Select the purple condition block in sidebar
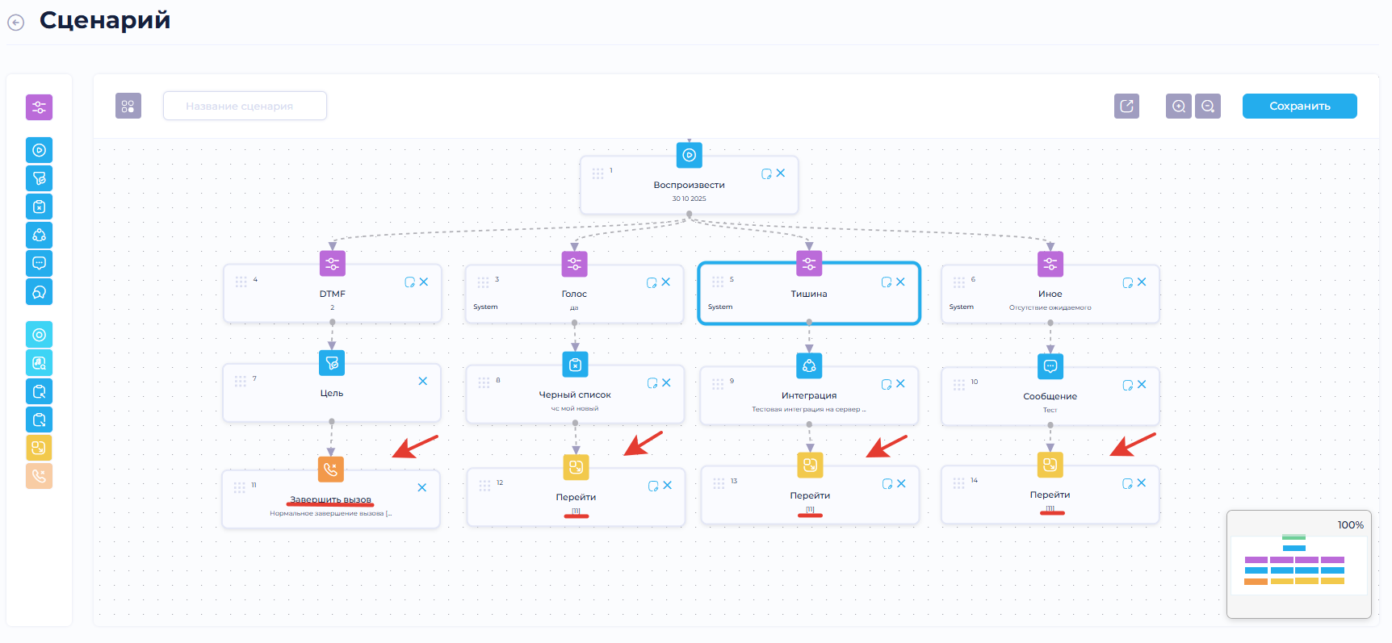Viewport: 1392px width, 643px height. [x=39, y=107]
